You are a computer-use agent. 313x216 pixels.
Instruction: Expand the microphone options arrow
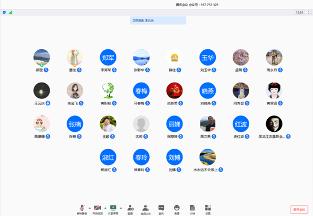click(x=90, y=208)
